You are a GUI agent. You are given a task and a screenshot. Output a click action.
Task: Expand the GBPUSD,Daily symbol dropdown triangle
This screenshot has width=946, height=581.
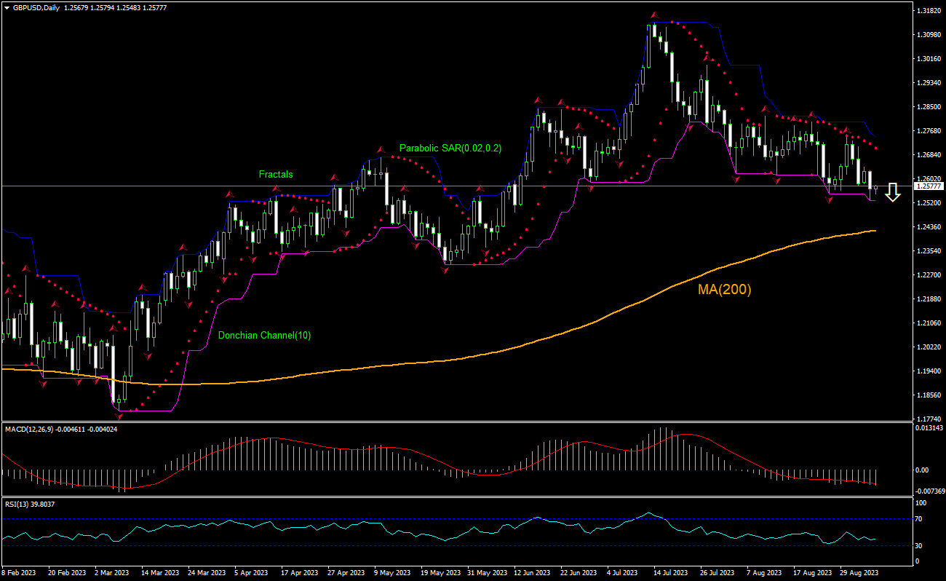click(x=7, y=8)
